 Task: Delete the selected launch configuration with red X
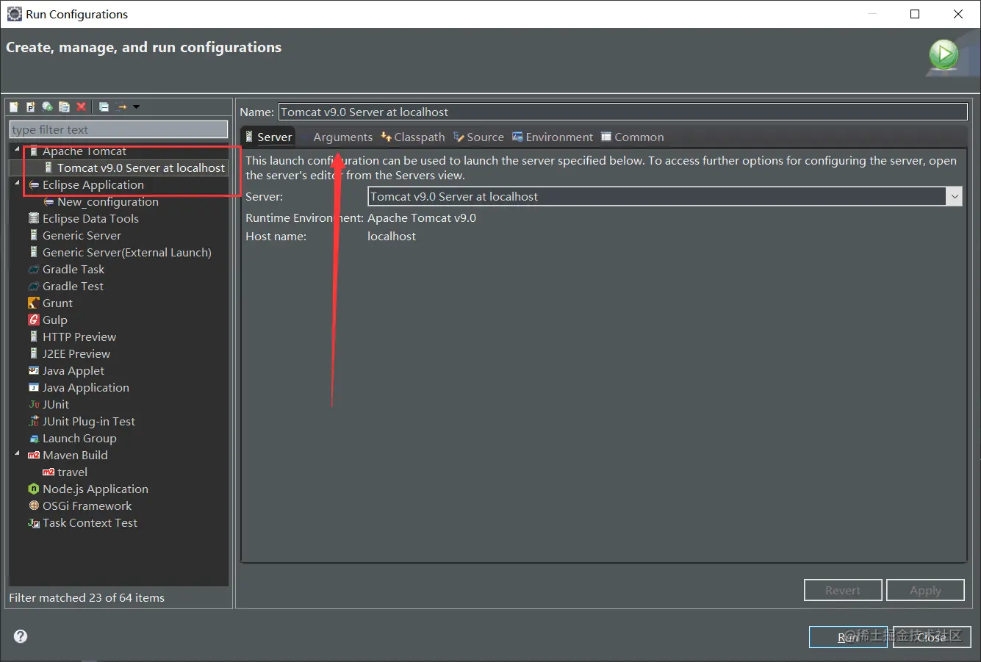[82, 107]
